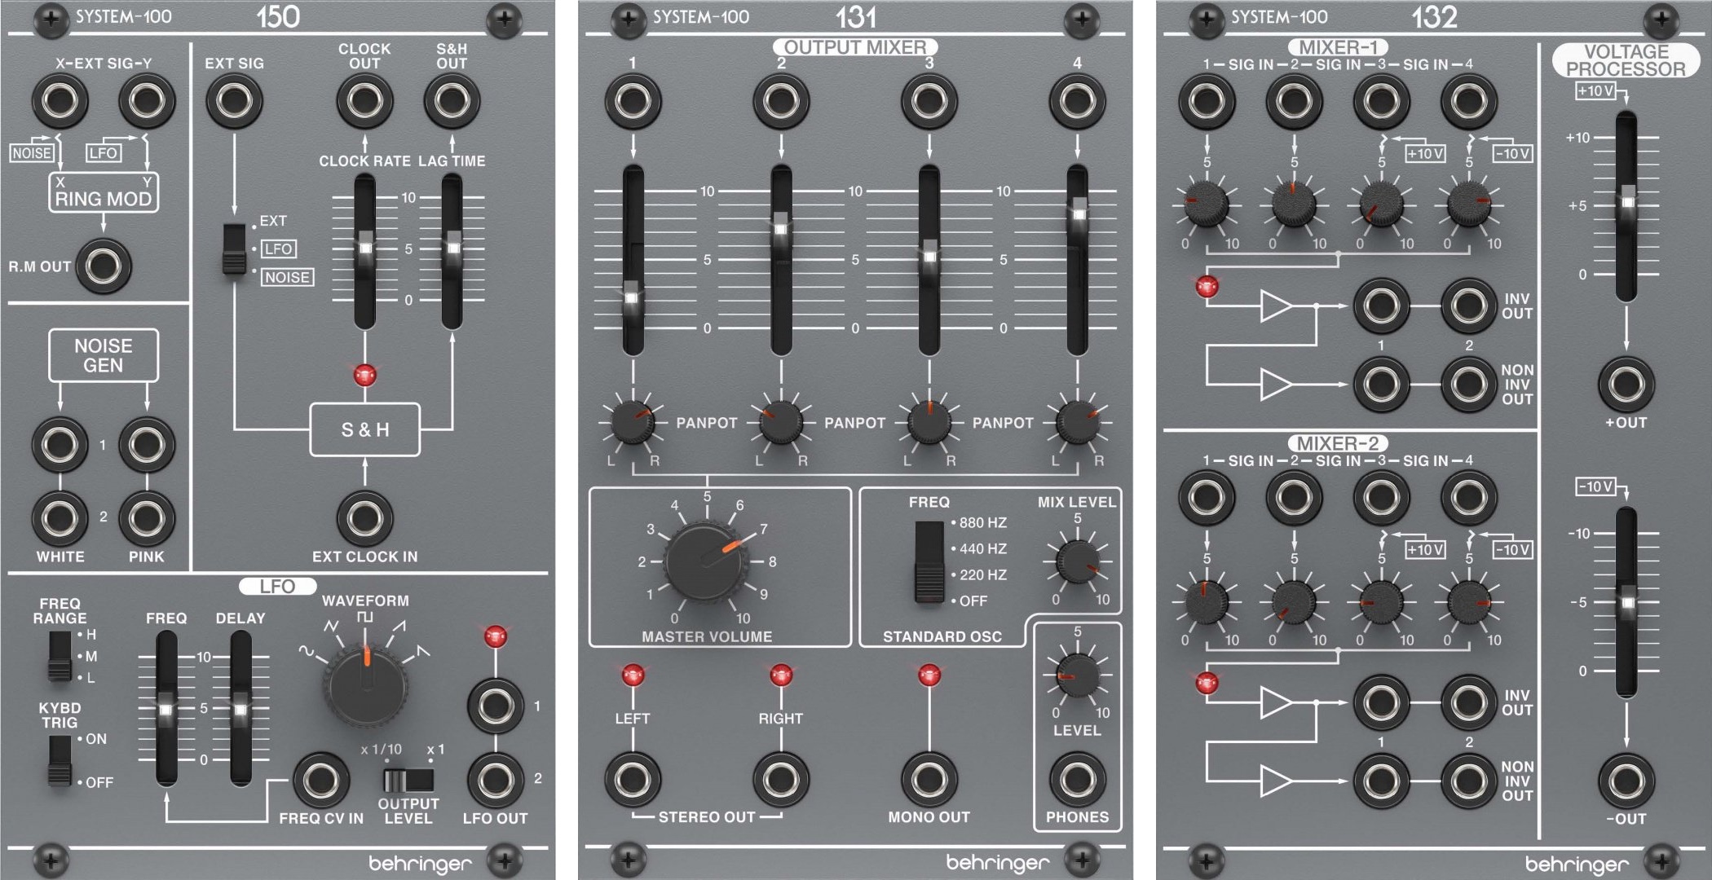1712x880 pixels.
Task: Click the Y ext signal ring mod jack
Action: [x=147, y=101]
